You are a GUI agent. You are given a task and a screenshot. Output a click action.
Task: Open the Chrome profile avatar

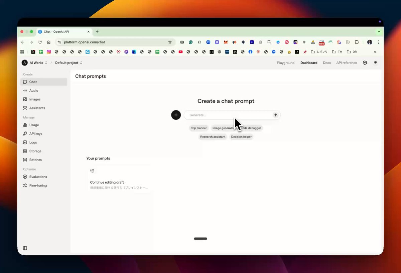click(x=370, y=42)
